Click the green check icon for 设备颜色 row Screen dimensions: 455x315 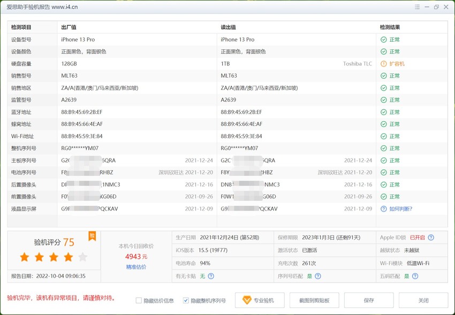(x=384, y=51)
